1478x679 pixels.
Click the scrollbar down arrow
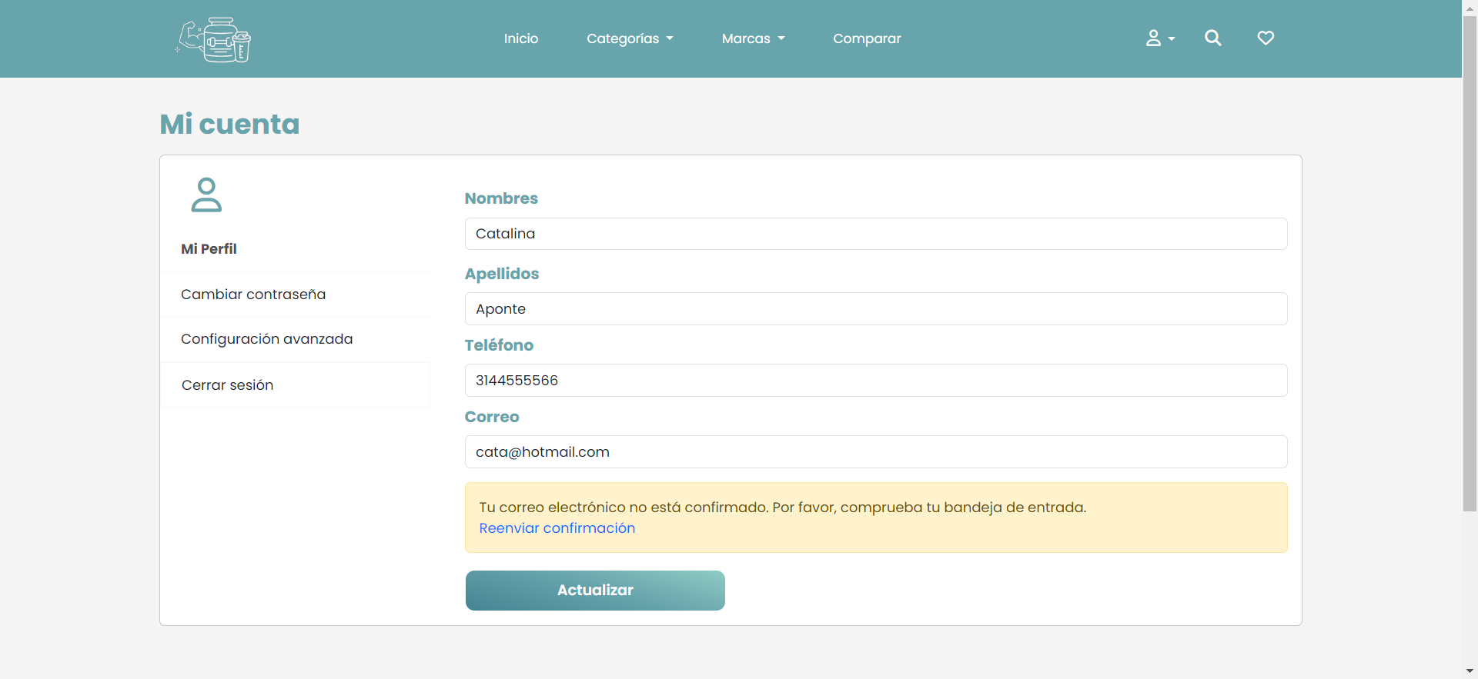pyautogui.click(x=1470, y=671)
